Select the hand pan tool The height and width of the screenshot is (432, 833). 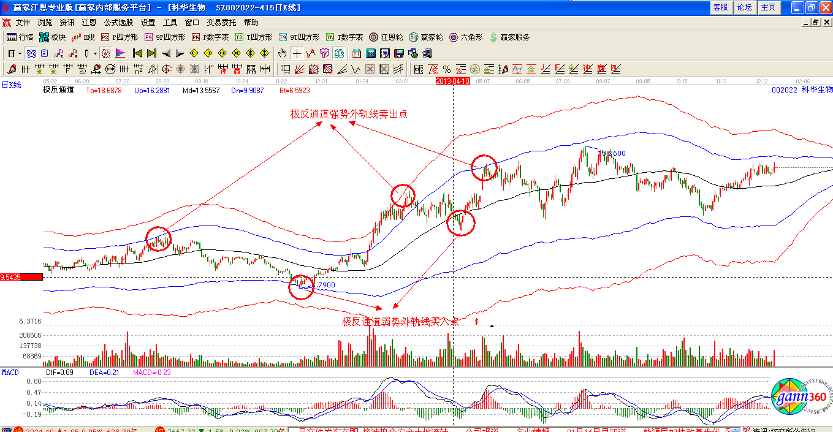[x=282, y=53]
